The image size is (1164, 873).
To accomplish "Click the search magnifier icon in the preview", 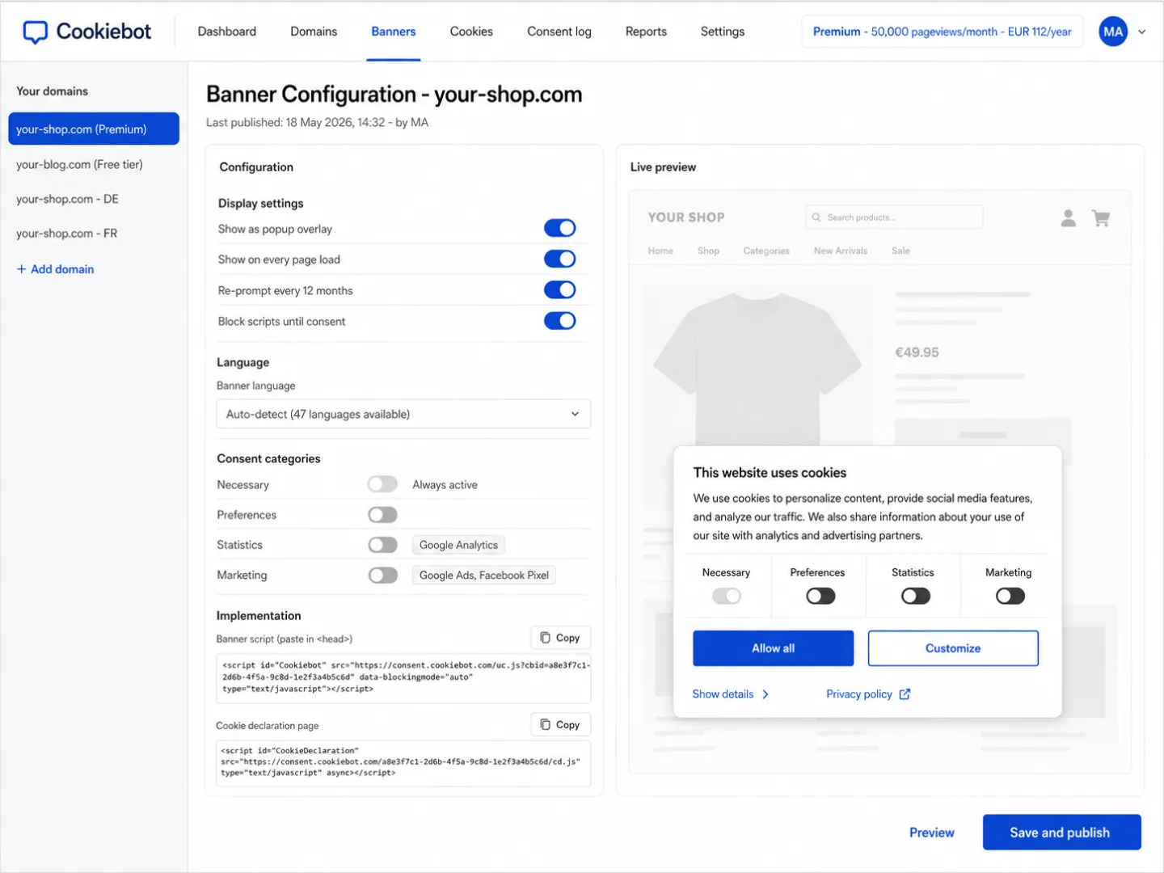I will coord(816,217).
